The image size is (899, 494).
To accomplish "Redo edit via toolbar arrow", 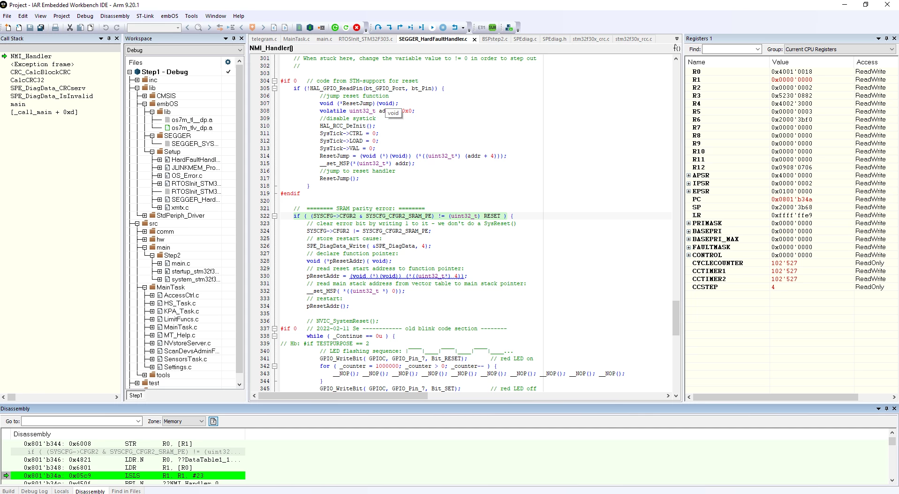I will click(x=117, y=28).
